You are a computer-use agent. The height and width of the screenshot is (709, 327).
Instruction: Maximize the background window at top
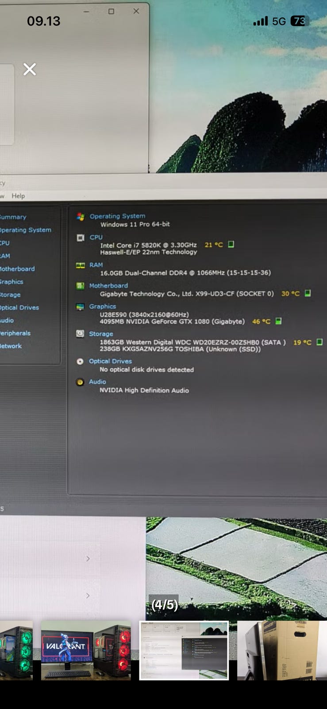[x=112, y=12]
